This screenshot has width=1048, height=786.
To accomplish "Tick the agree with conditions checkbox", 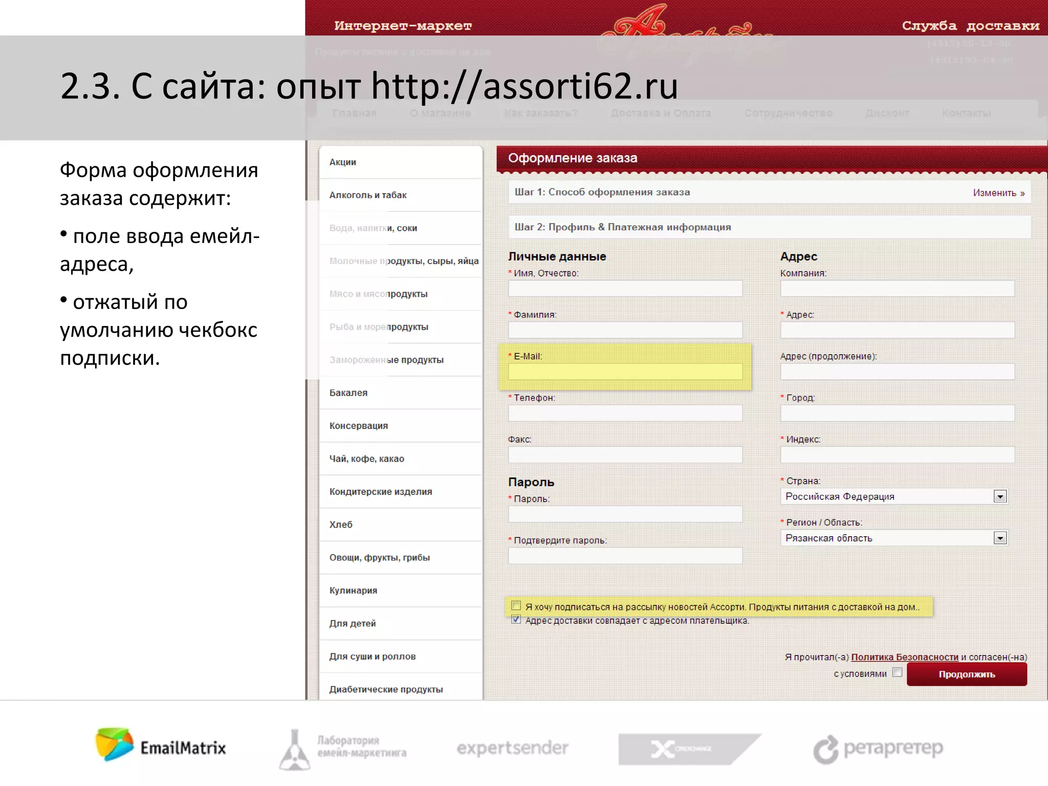I will click(897, 672).
